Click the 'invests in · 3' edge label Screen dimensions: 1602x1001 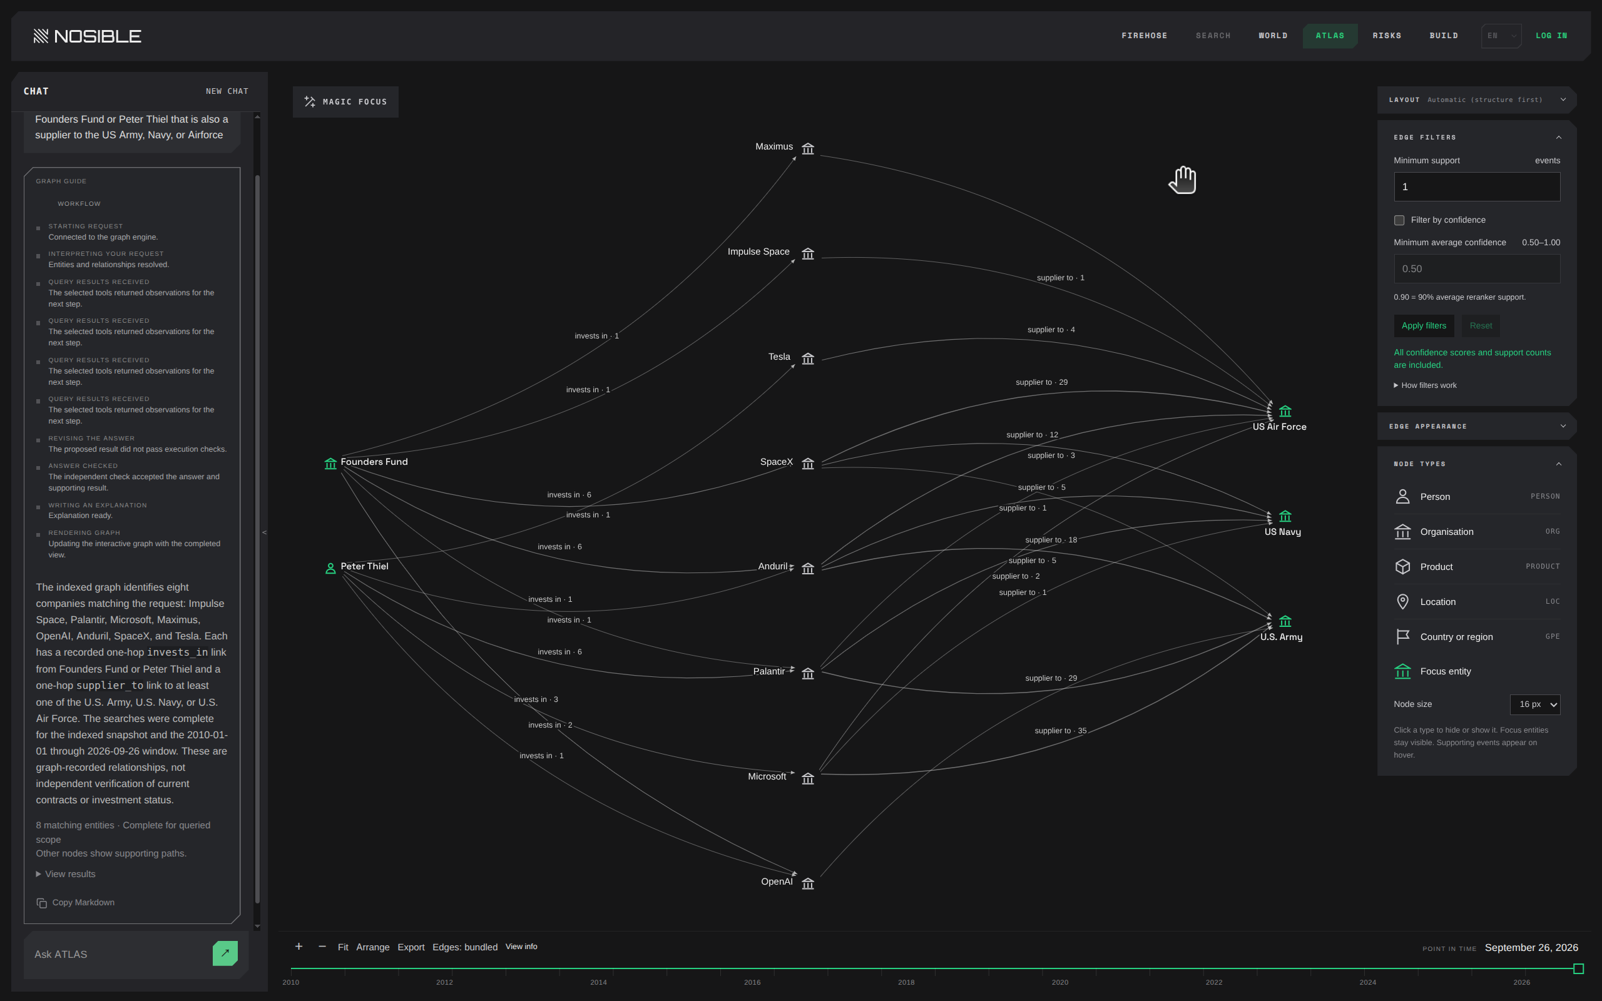tap(536, 700)
